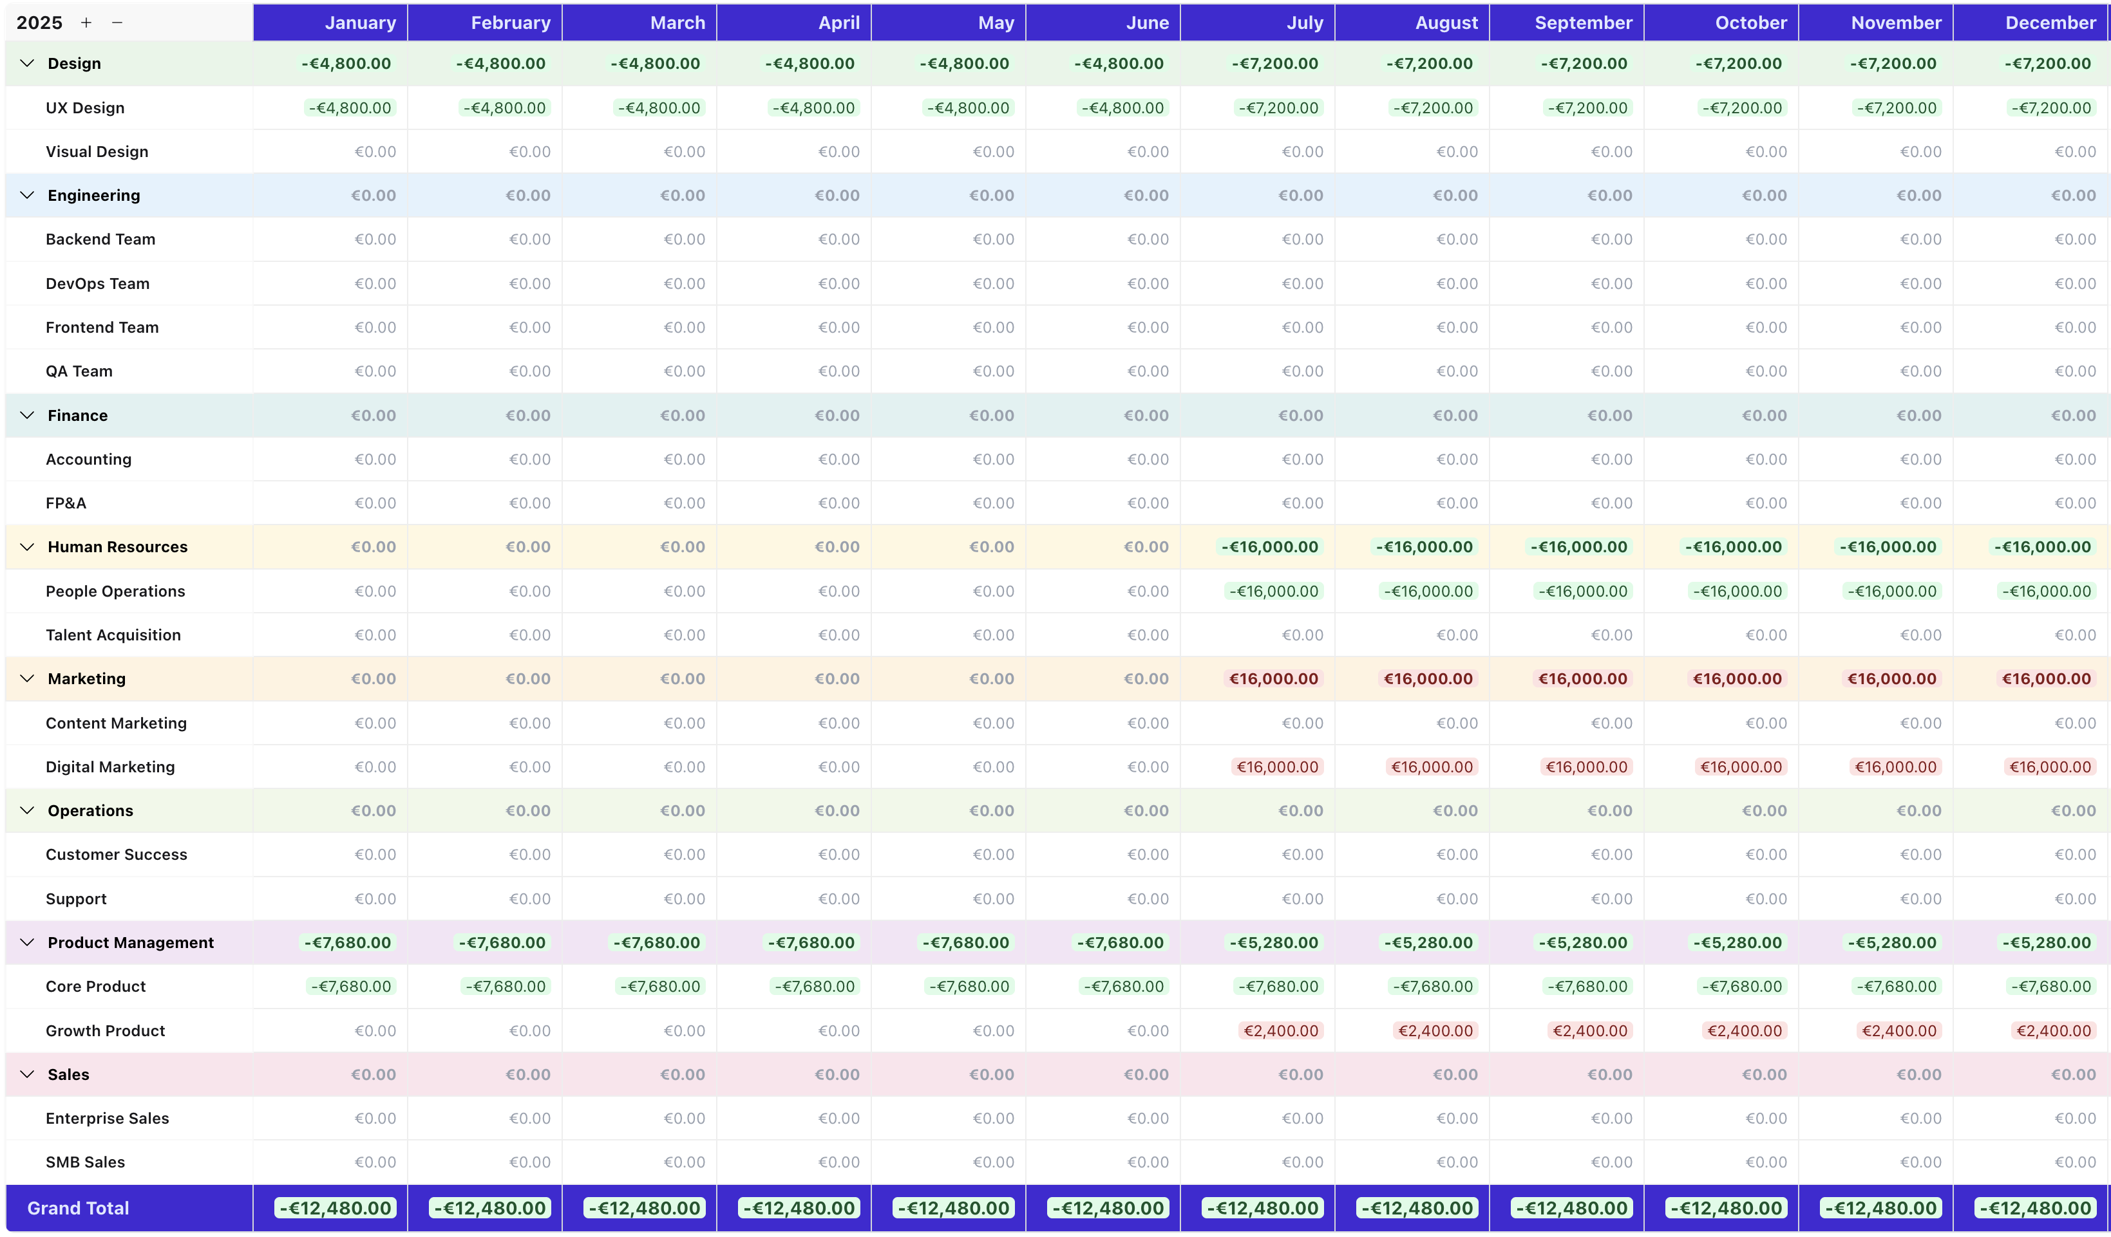Click People Operations August -€16,000.00 cell
This screenshot has width=2111, height=1237.
click(1428, 591)
